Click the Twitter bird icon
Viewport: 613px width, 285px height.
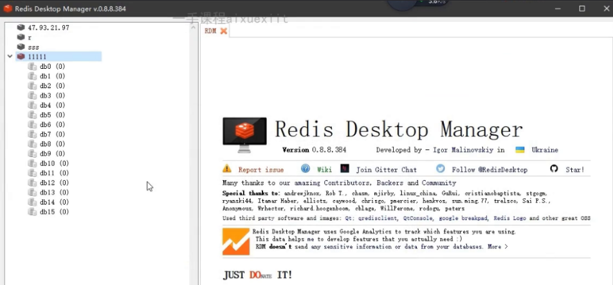[x=441, y=169]
